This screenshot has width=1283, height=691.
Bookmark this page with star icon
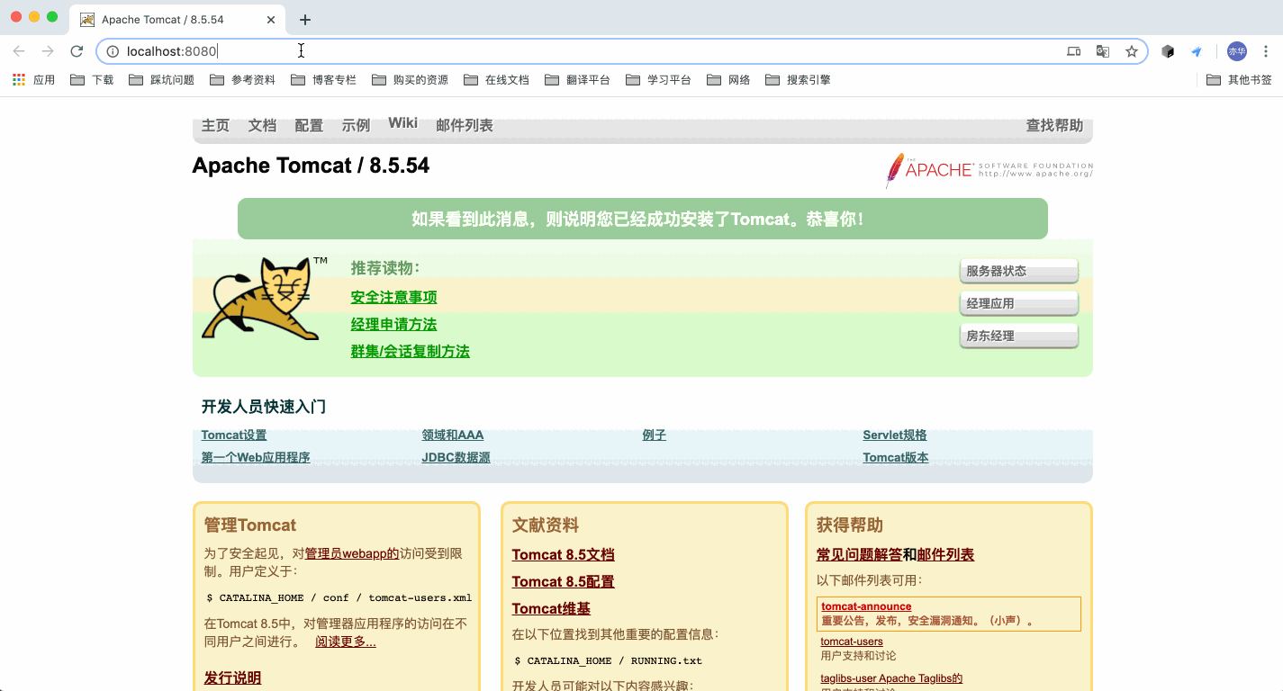(1132, 51)
